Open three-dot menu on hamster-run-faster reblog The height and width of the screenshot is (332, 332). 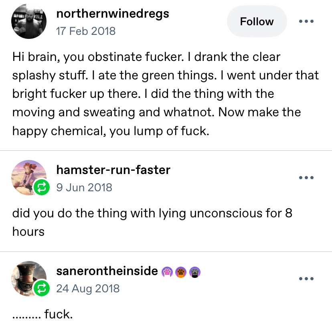click(x=306, y=178)
